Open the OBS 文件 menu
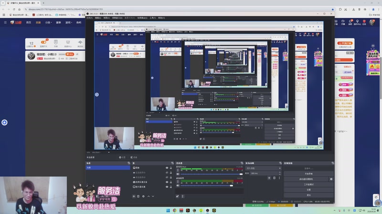Image resolution: width=382 pixels, height=214 pixels. pyautogui.click(x=89, y=18)
